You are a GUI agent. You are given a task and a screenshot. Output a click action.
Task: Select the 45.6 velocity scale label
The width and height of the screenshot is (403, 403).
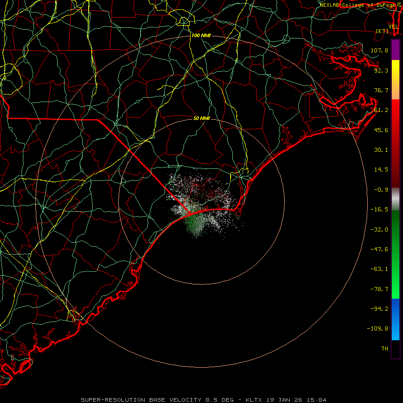click(381, 130)
